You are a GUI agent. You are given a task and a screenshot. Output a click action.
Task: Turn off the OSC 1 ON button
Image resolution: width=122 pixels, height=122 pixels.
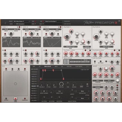coord(19,27)
